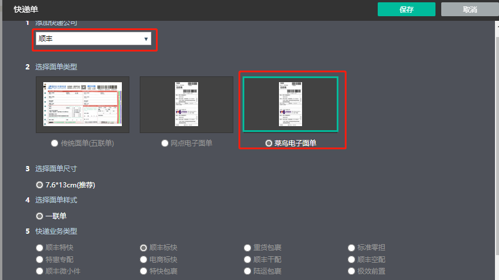Click the 选择面单样式 section heading
499x280 pixels.
click(x=56, y=200)
